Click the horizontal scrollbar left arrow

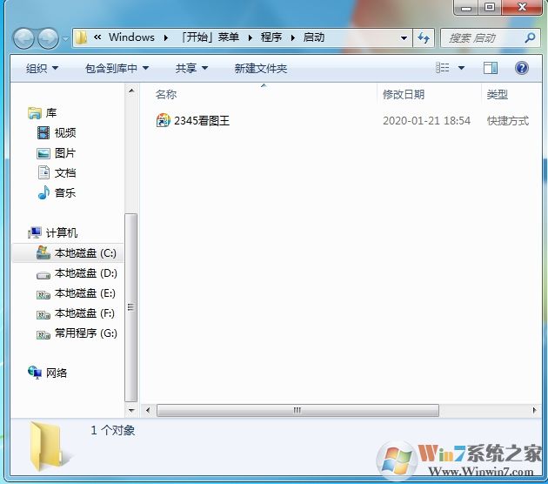click(148, 410)
